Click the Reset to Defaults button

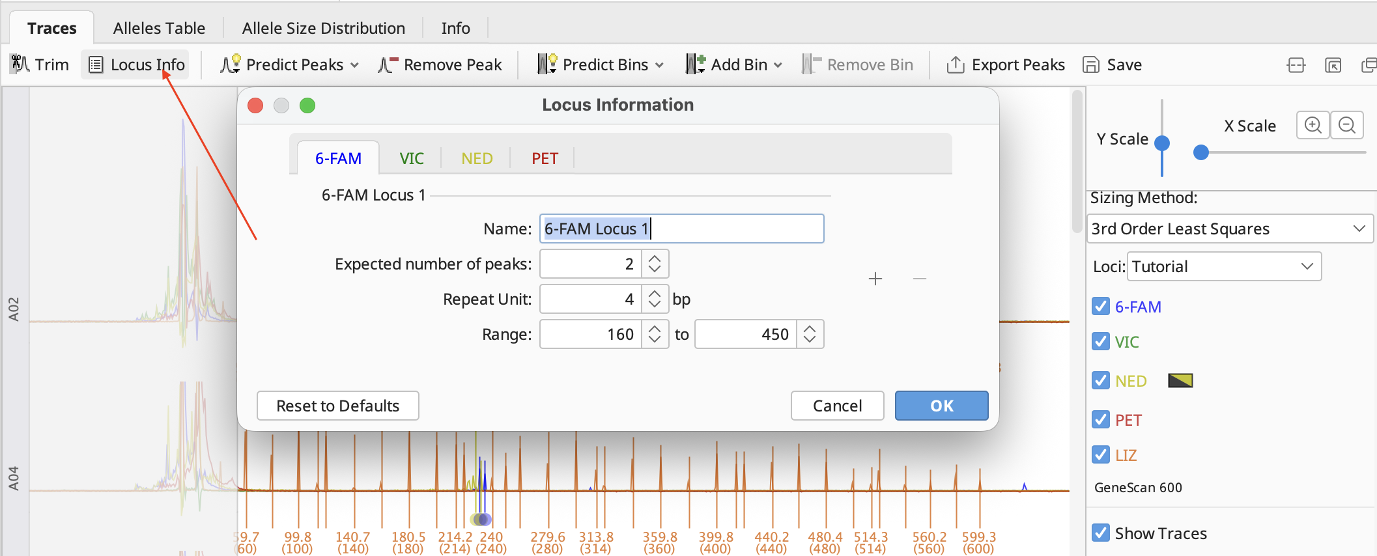pyautogui.click(x=337, y=406)
